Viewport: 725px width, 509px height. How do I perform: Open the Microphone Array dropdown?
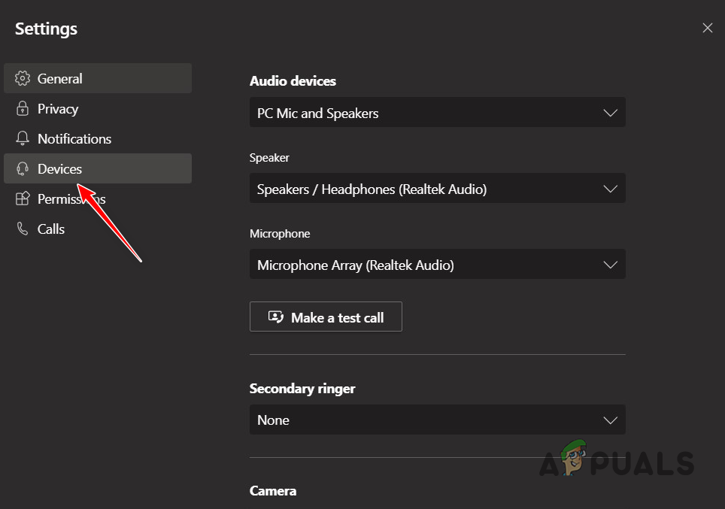click(438, 264)
